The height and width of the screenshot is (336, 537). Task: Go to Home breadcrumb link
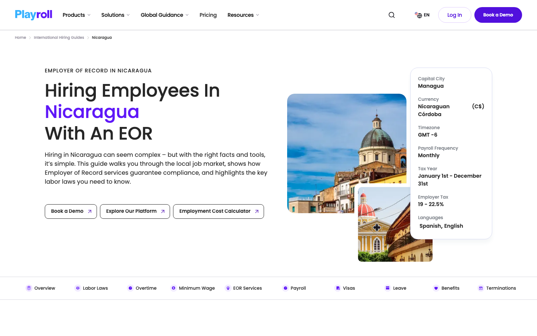coord(21,38)
